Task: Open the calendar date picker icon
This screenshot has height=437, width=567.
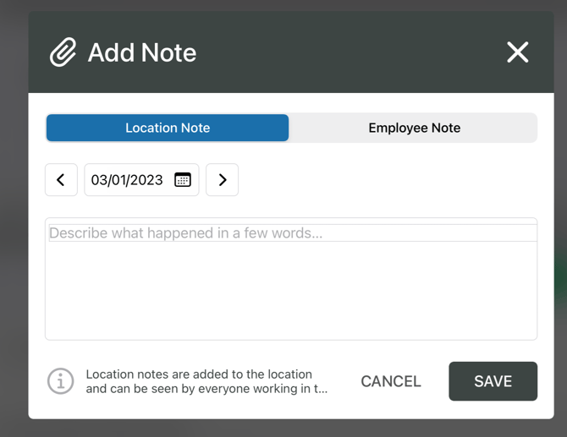Action: click(183, 180)
